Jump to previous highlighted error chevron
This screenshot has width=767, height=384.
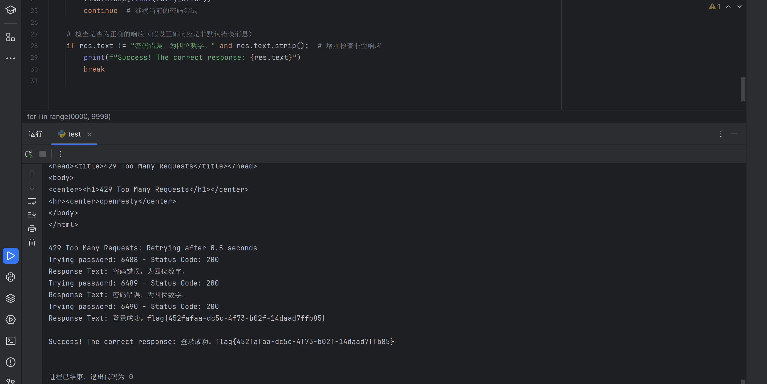(728, 7)
